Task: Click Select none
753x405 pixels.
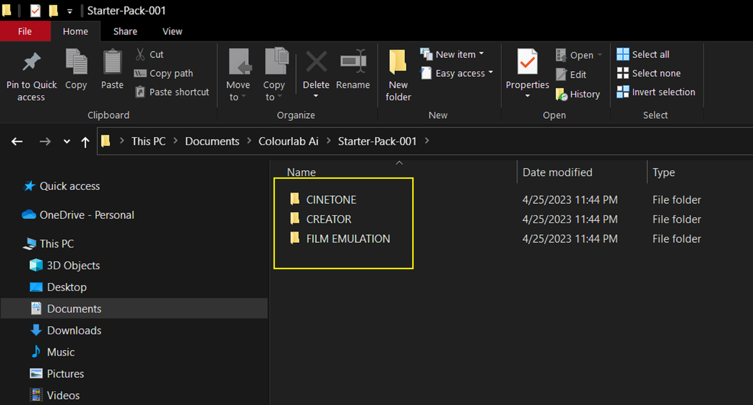Action: [x=649, y=73]
